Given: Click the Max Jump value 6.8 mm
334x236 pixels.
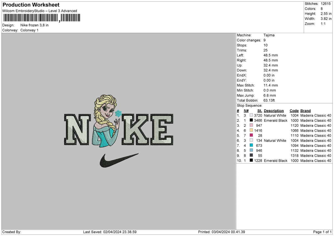Looking at the screenshot, I should [270, 95].
